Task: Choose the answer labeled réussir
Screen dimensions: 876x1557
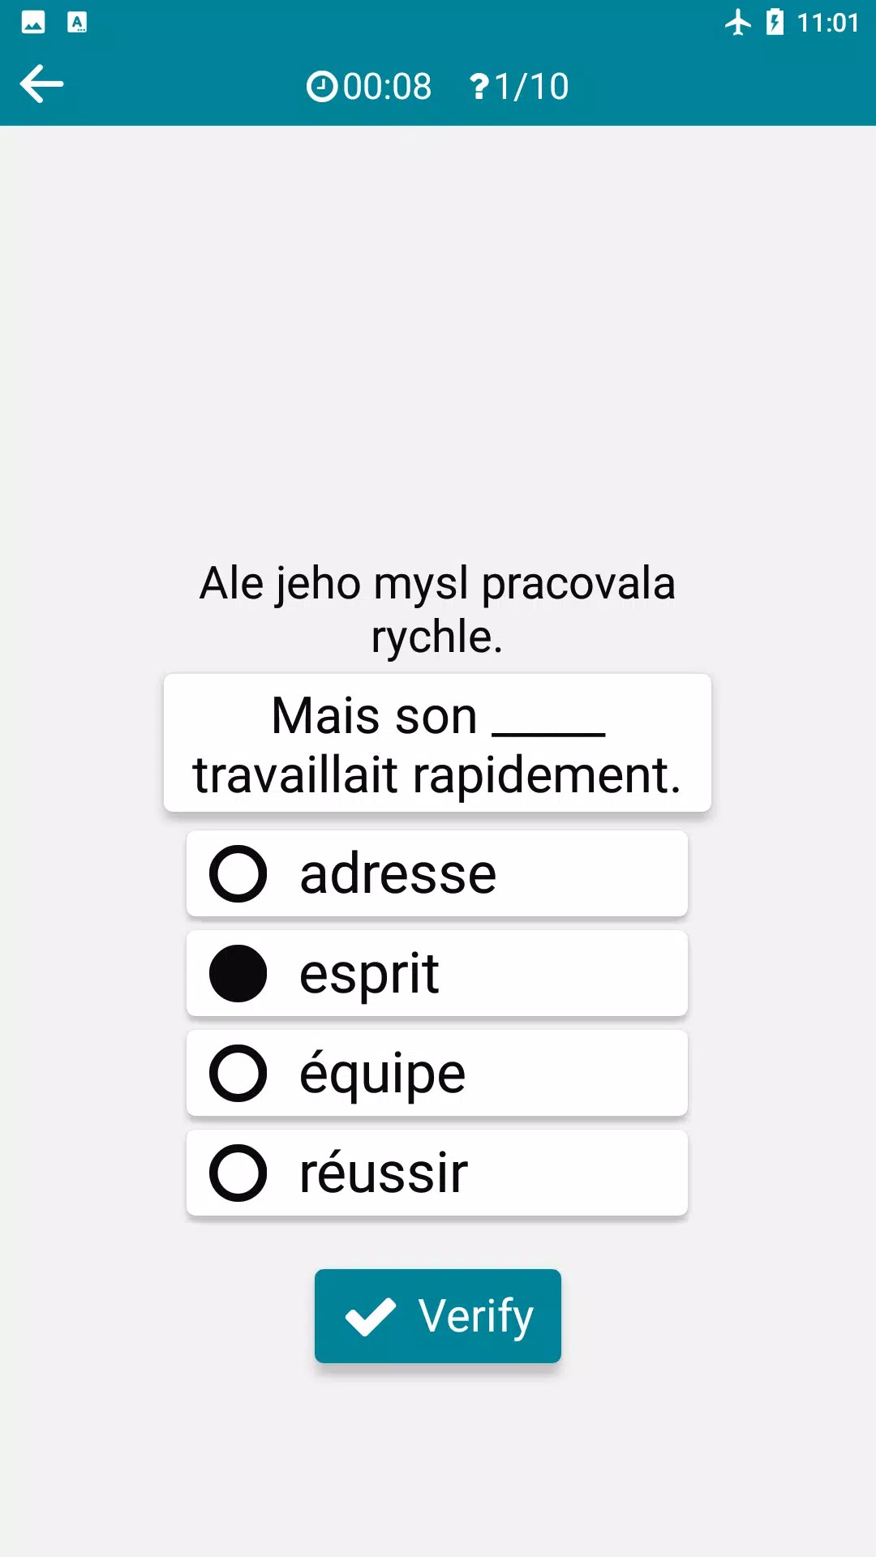Action: coord(384,1173)
